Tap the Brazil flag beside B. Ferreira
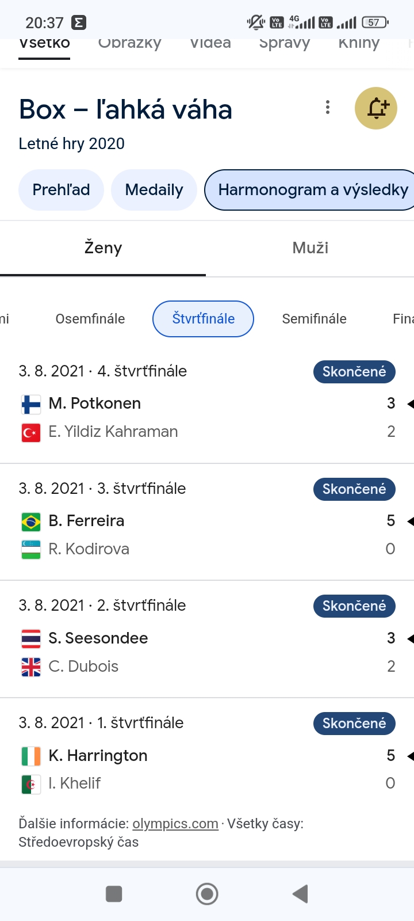 click(31, 522)
